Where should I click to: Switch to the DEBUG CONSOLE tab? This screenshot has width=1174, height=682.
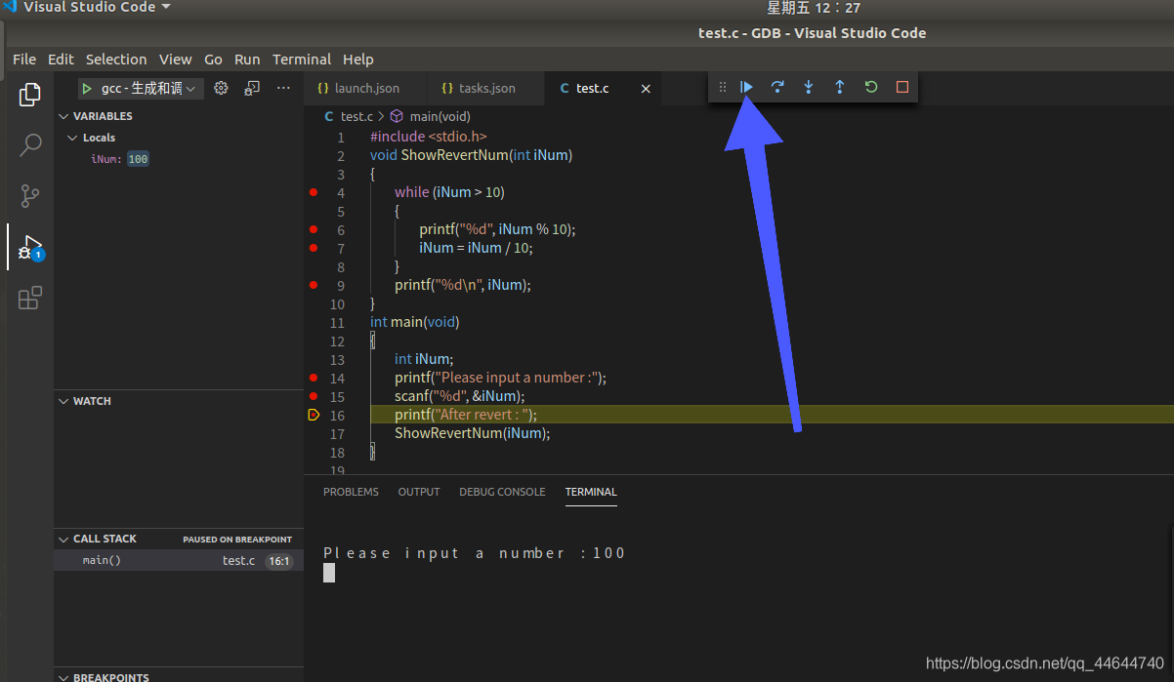coord(502,492)
